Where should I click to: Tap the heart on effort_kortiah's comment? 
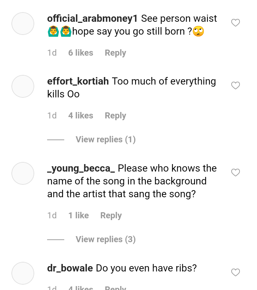point(235,86)
